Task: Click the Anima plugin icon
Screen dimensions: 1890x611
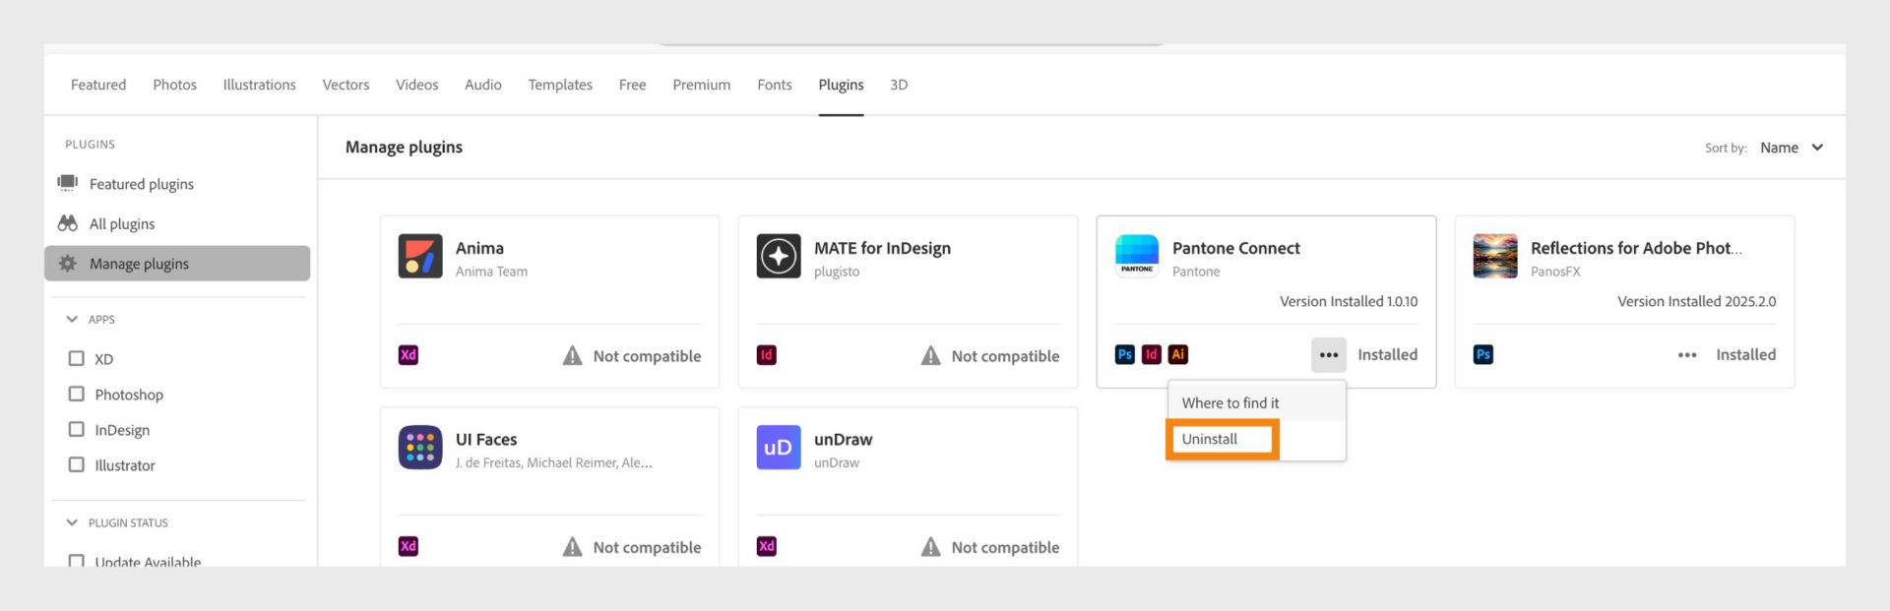Action: click(x=420, y=257)
